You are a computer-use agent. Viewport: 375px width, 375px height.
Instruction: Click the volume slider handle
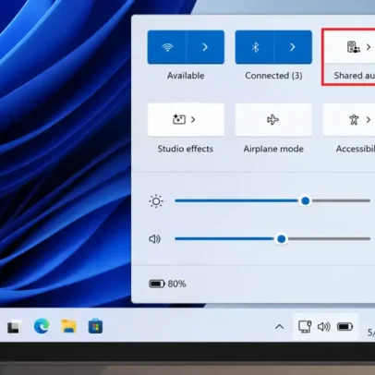click(x=282, y=239)
